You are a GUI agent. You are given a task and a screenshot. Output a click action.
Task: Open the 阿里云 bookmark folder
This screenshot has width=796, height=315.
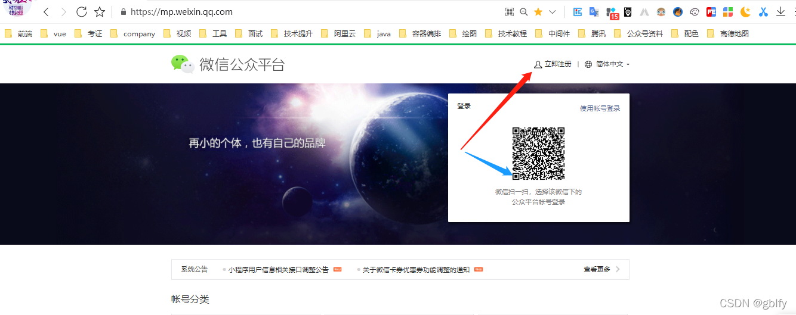(x=338, y=34)
